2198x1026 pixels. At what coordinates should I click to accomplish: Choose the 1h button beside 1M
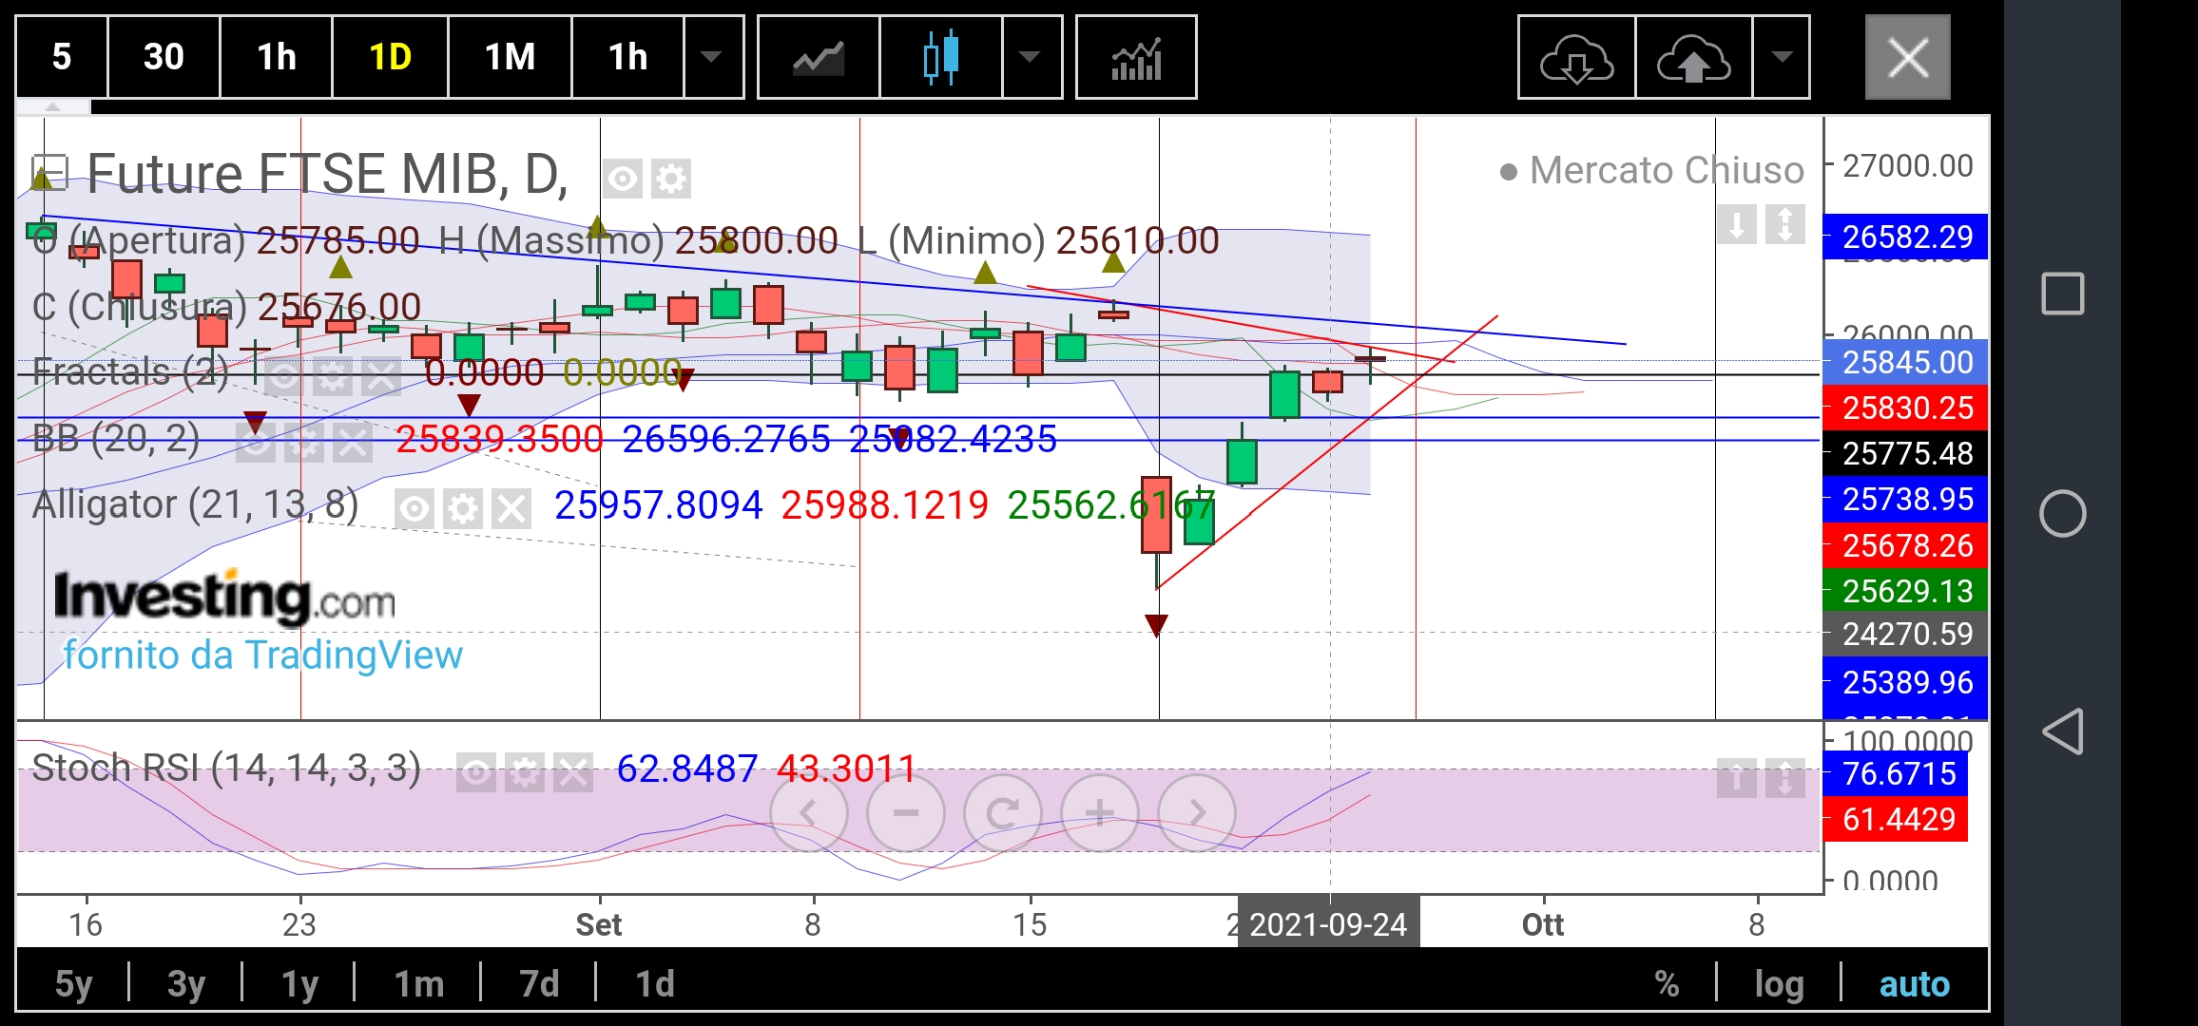tap(627, 57)
